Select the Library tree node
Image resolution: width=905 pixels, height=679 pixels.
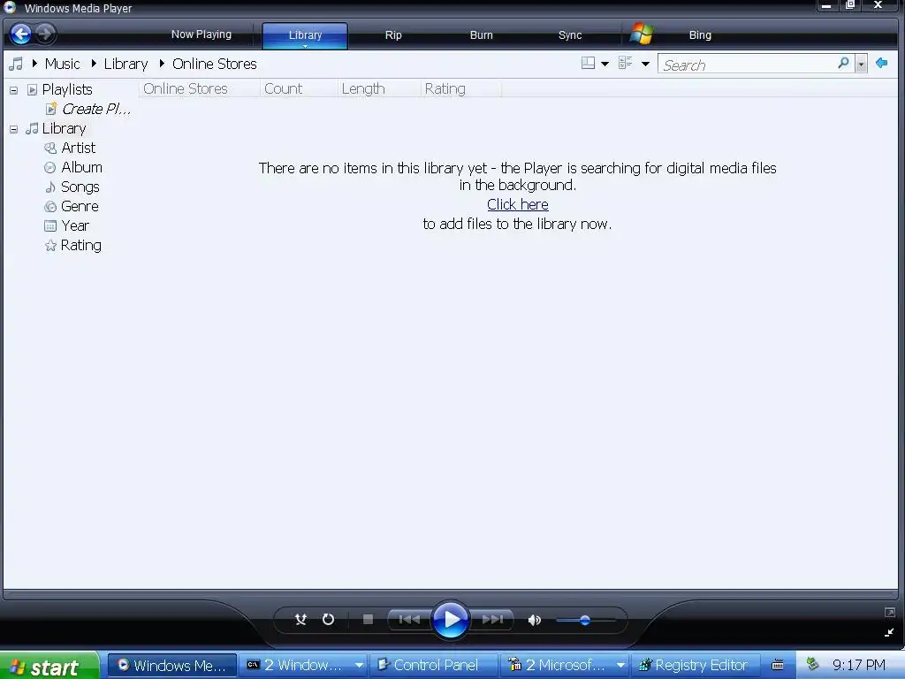[64, 128]
